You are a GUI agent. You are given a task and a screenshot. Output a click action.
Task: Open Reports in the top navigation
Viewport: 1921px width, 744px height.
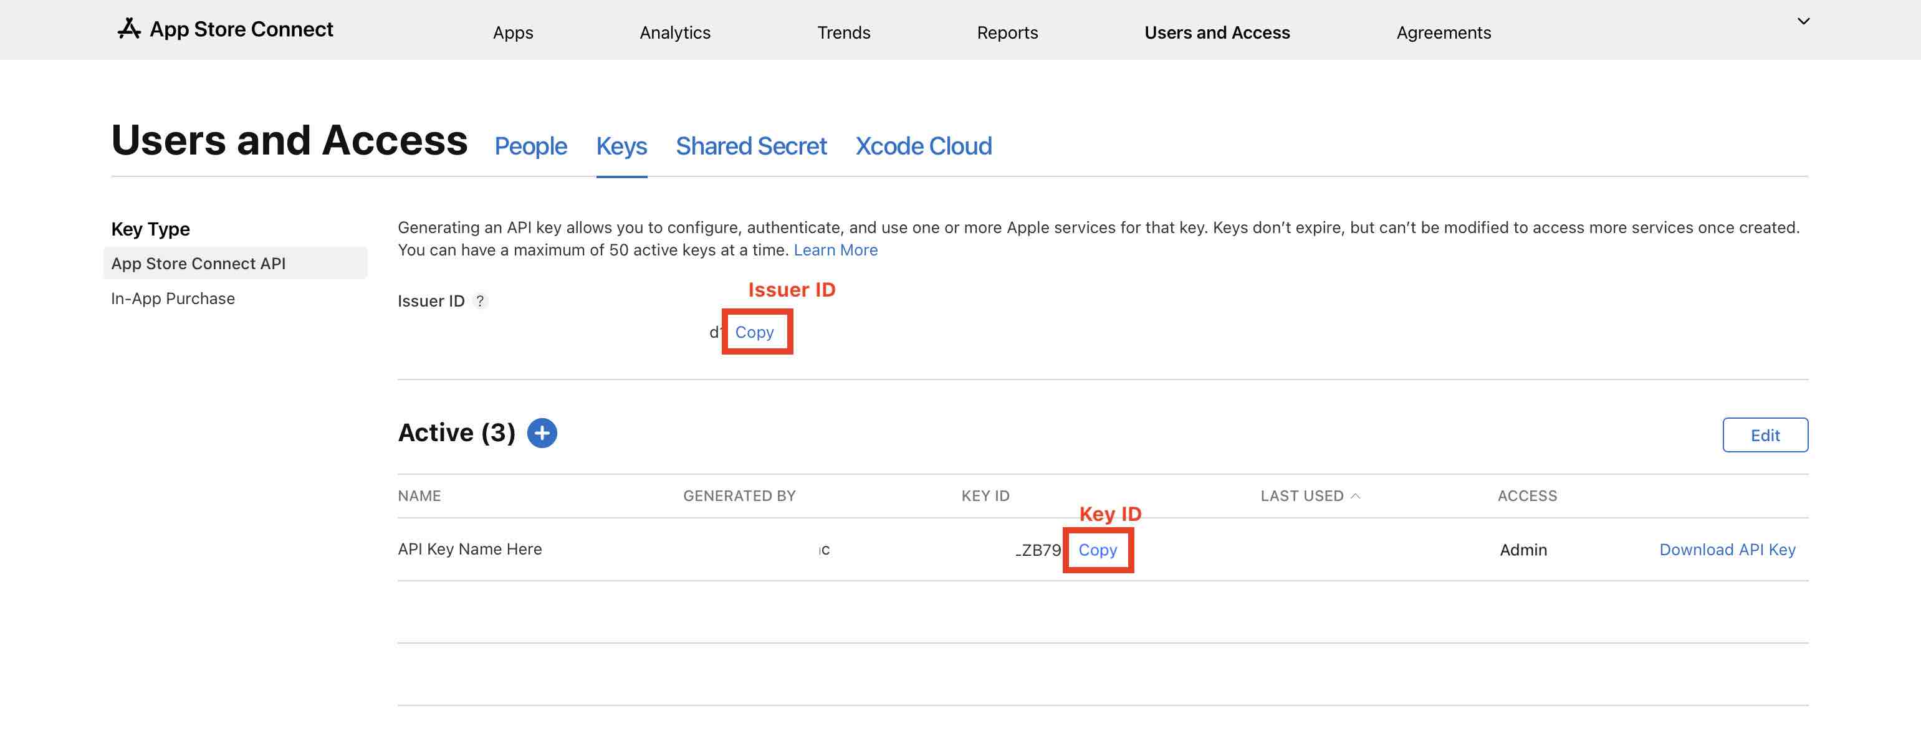pyautogui.click(x=1007, y=33)
